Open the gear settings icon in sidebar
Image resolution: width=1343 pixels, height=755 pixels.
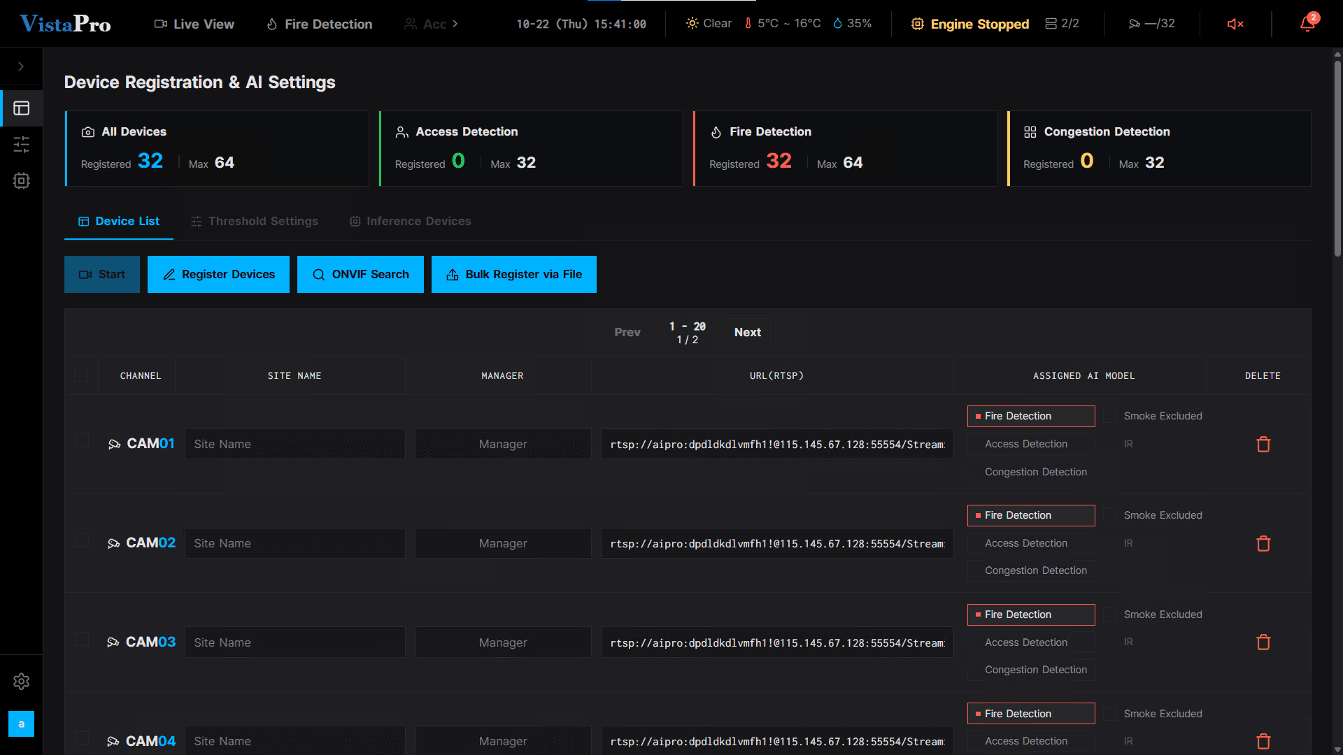[x=22, y=682]
